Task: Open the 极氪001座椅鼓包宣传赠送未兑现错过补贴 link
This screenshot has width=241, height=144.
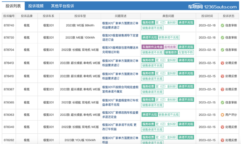Action: [x=120, y=50]
